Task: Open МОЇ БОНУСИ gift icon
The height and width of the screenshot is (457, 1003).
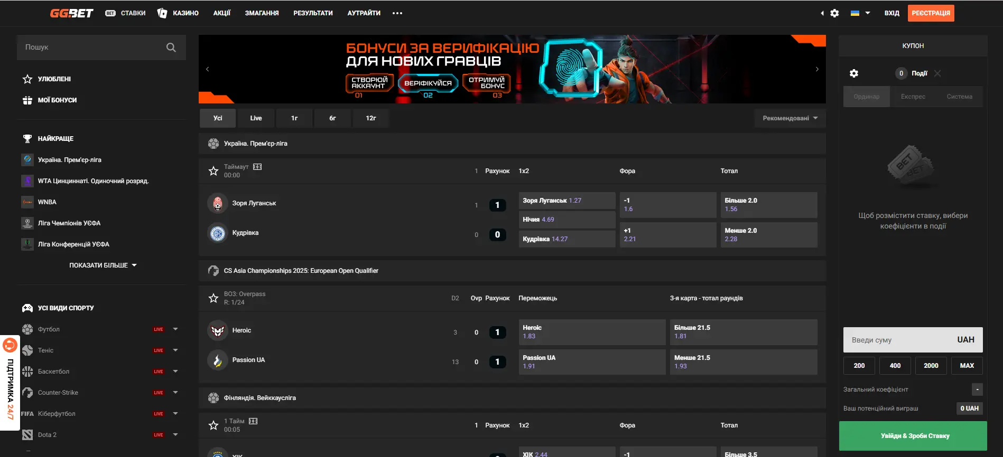Action: click(x=27, y=100)
